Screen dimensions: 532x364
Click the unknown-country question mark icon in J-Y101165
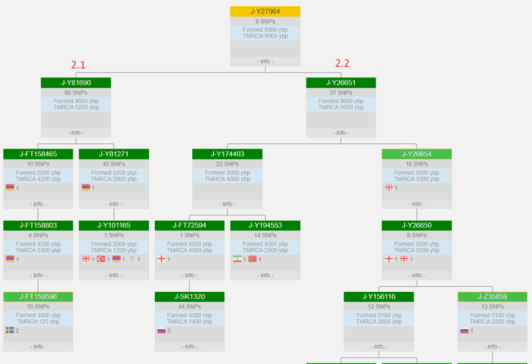tap(131, 259)
